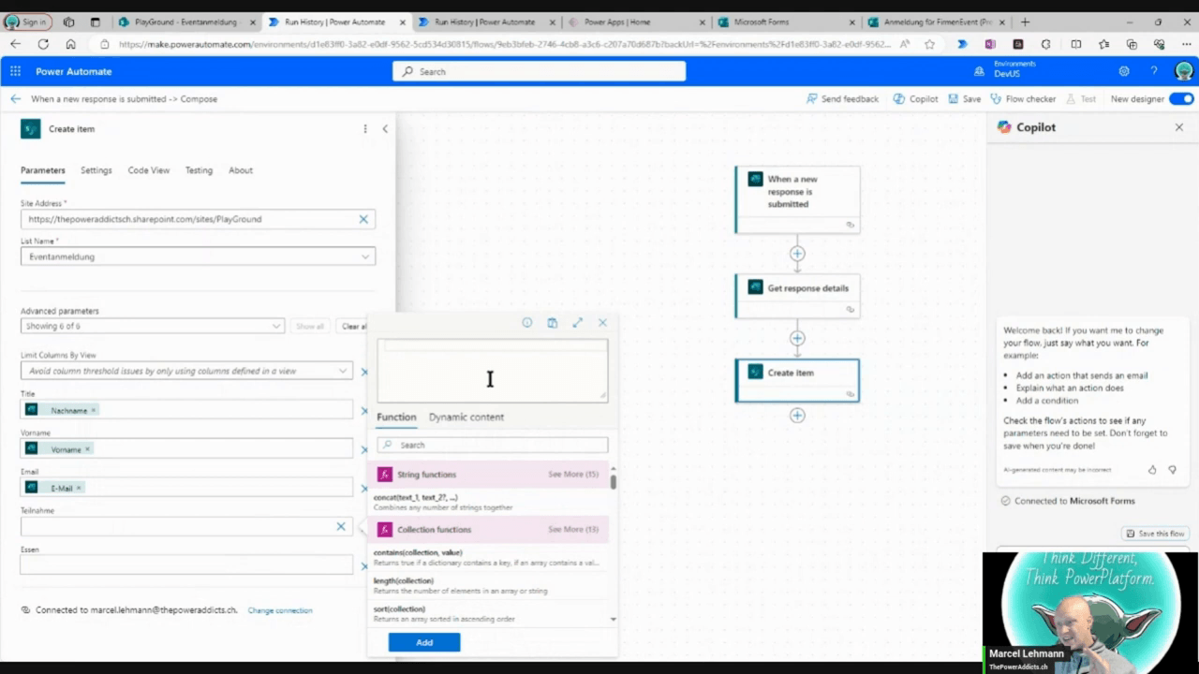Toggle the New designer switch

pyautogui.click(x=1181, y=98)
